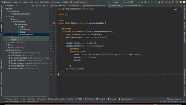Click the Make Project hammer icon
Screen dimensions: 186x105
click(x=109, y=2)
